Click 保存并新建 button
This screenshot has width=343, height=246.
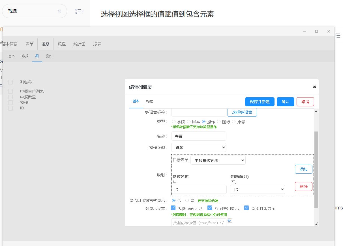click(x=260, y=102)
